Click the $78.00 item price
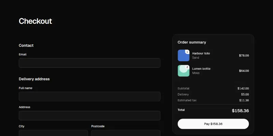 click(x=244, y=55)
